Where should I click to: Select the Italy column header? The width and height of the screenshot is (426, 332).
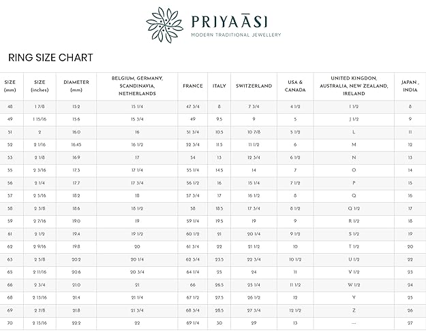(219, 86)
